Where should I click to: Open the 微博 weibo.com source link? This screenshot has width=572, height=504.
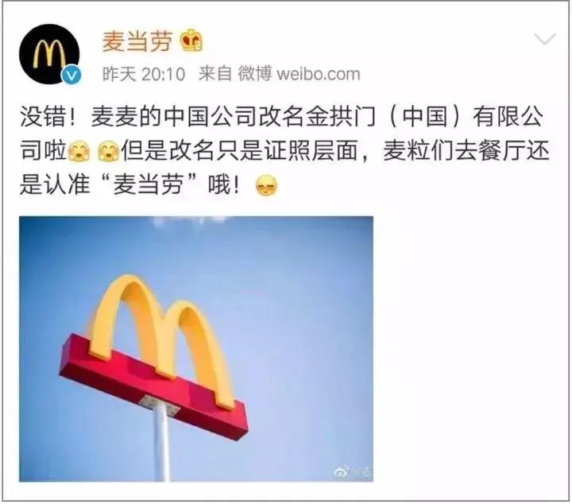point(299,74)
